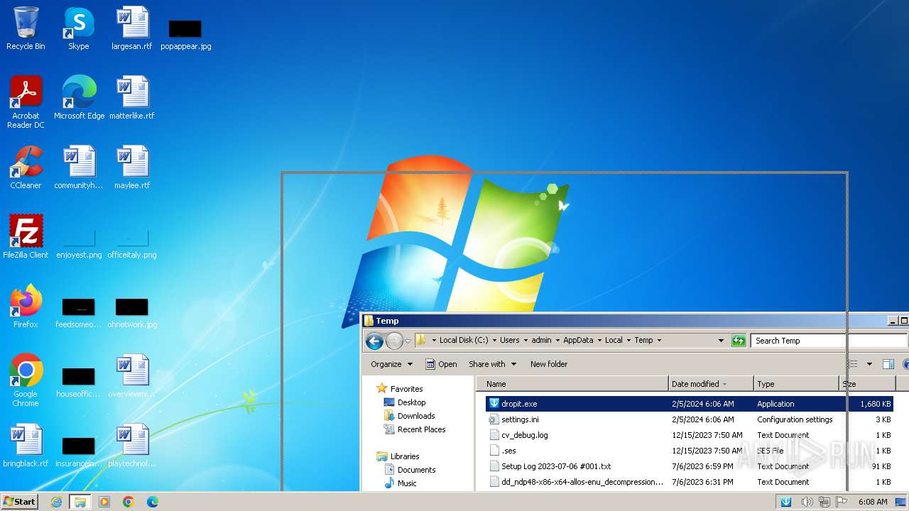Select officeitaly.png on the desktop
This screenshot has width=909, height=511.
pos(132,245)
